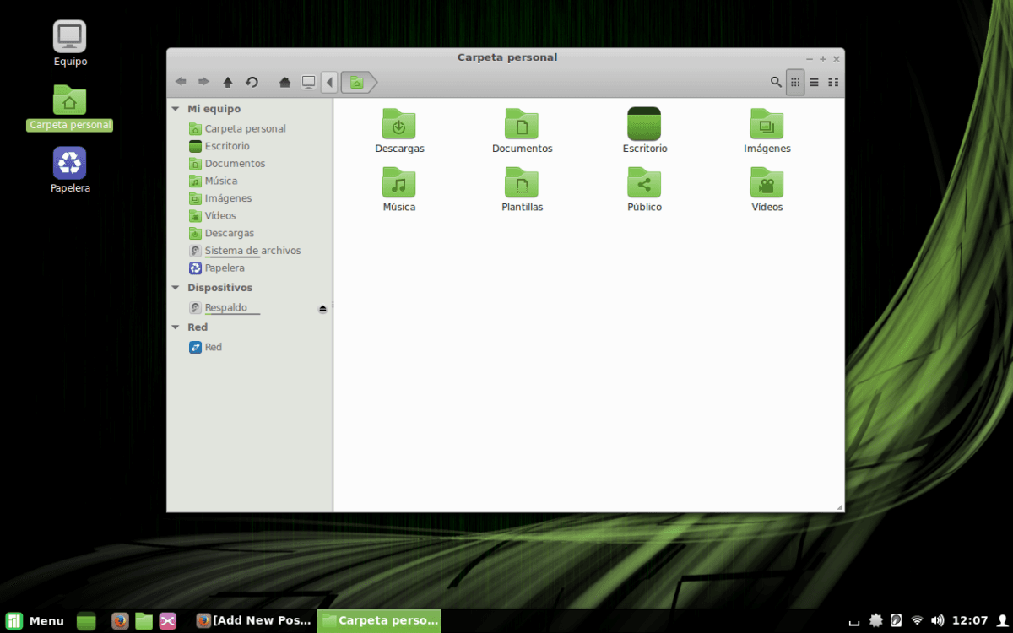Switch to compact view

(833, 82)
